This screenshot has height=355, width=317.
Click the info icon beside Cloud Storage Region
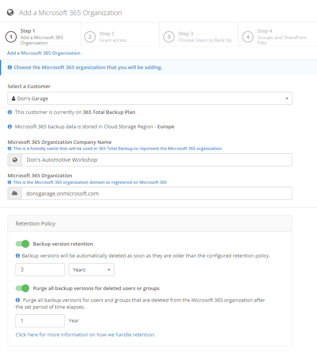point(10,126)
